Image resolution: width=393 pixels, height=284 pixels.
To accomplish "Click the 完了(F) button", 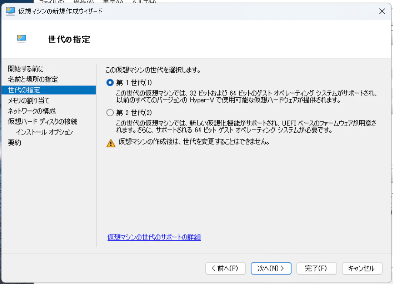I will coord(316,268).
